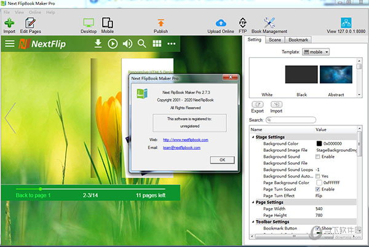Click Back to page 1
The height and width of the screenshot is (247, 369).
click(x=33, y=195)
